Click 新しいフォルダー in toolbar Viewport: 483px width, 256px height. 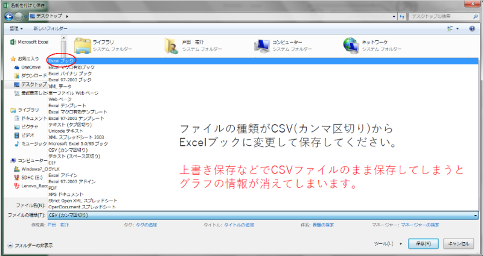[x=50, y=28]
